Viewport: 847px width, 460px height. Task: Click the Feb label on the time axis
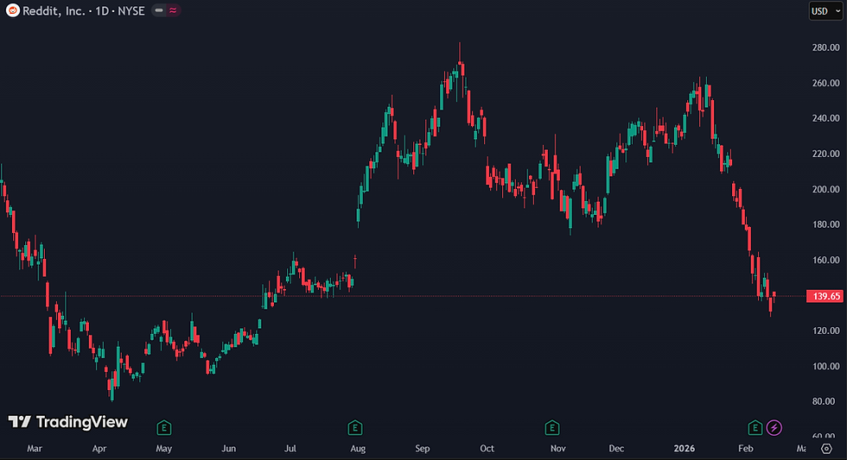pyautogui.click(x=745, y=448)
